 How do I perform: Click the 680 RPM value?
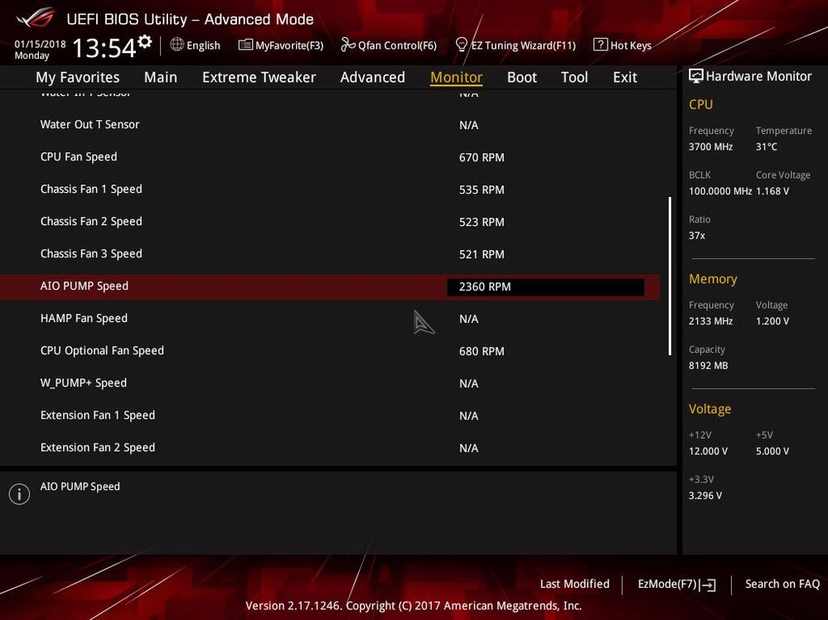482,351
